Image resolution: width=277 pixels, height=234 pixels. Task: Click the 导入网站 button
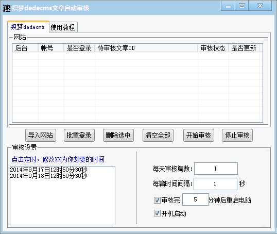coord(41,136)
